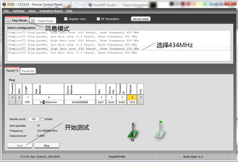Open the Evaluation Board menu

(51, 11)
